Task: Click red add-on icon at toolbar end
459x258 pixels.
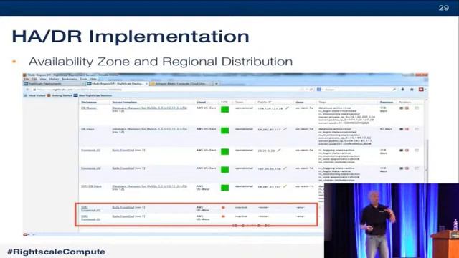Action: tap(421, 90)
